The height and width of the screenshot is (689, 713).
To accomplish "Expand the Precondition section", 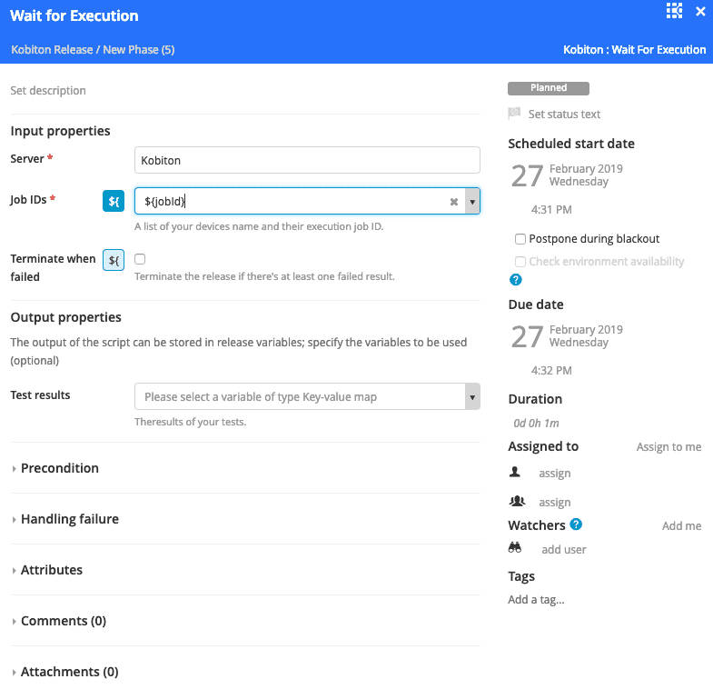I will click(60, 468).
